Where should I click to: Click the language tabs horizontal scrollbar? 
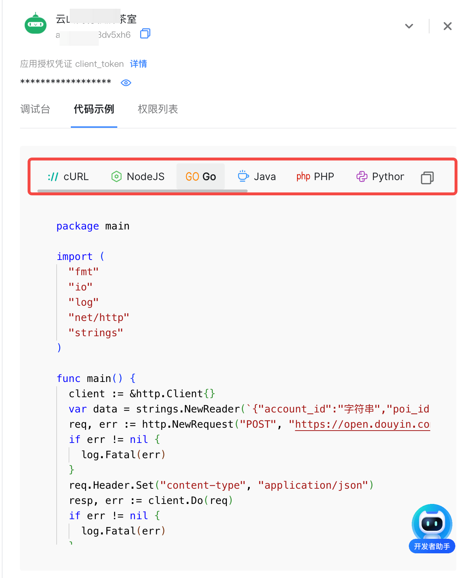click(142, 191)
